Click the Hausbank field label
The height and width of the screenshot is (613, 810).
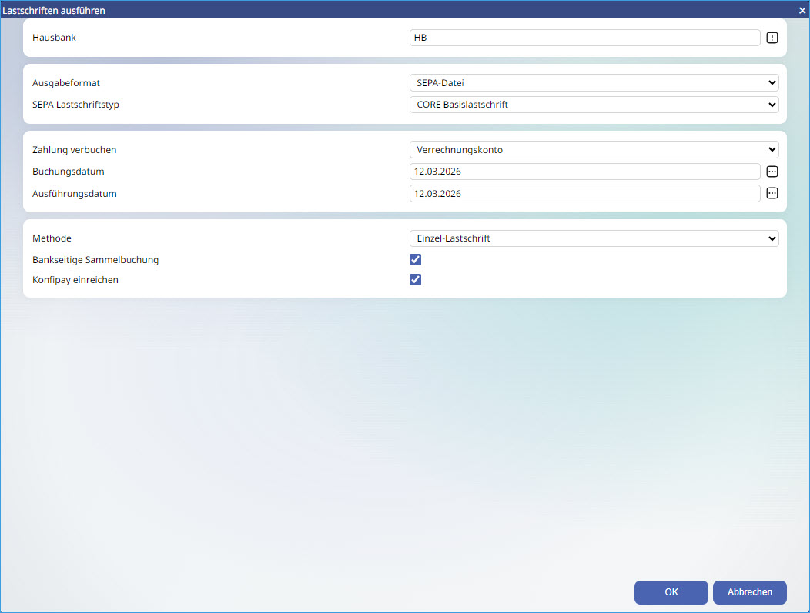coord(54,38)
